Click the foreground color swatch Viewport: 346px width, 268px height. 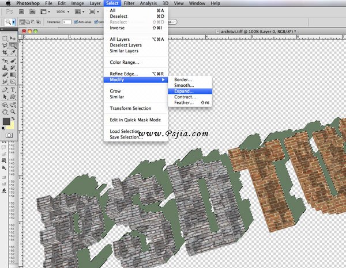click(x=7, y=121)
